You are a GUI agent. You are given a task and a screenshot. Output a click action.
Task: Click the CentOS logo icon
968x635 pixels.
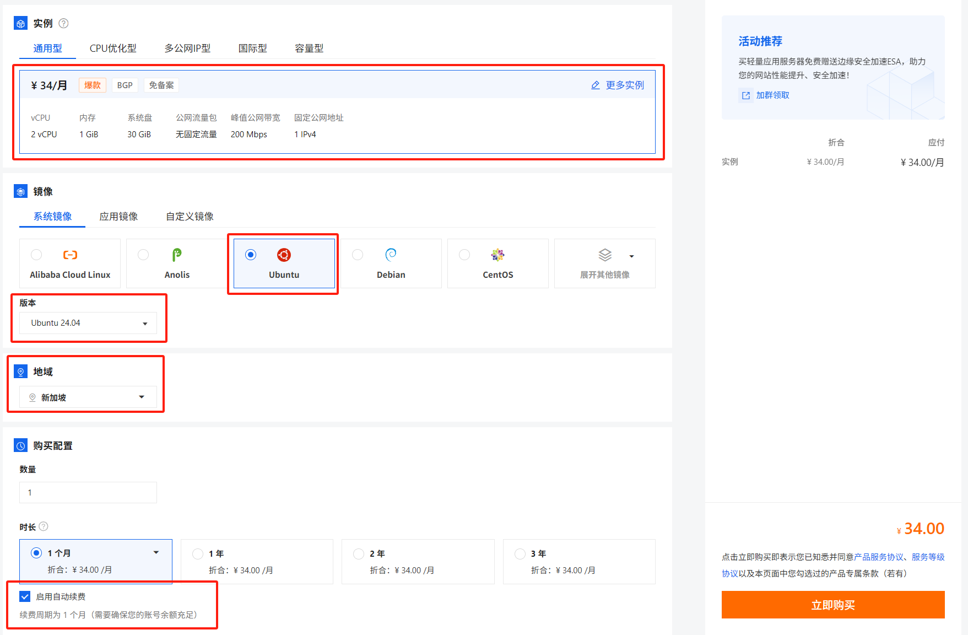click(497, 255)
